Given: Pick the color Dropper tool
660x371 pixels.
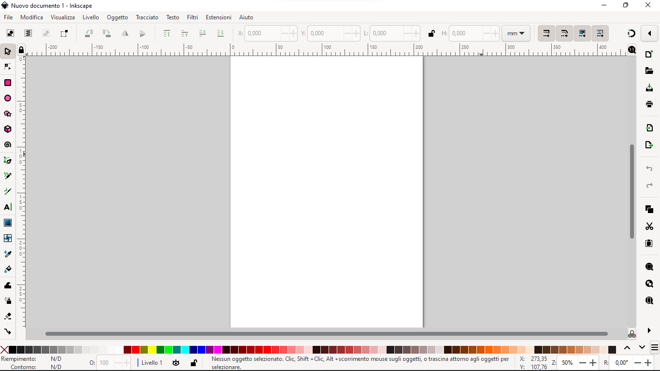Looking at the screenshot, I should click(x=8, y=254).
